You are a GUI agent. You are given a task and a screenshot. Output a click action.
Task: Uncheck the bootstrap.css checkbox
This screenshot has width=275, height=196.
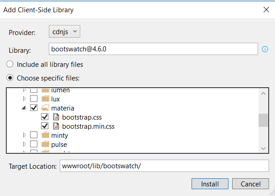(x=45, y=117)
